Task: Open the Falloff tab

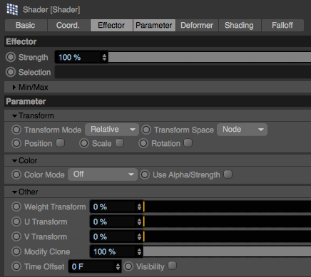Action: 282,26
